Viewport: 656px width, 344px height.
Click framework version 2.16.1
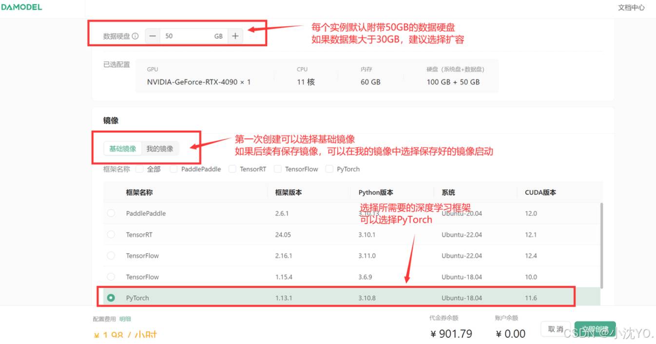coord(284,255)
